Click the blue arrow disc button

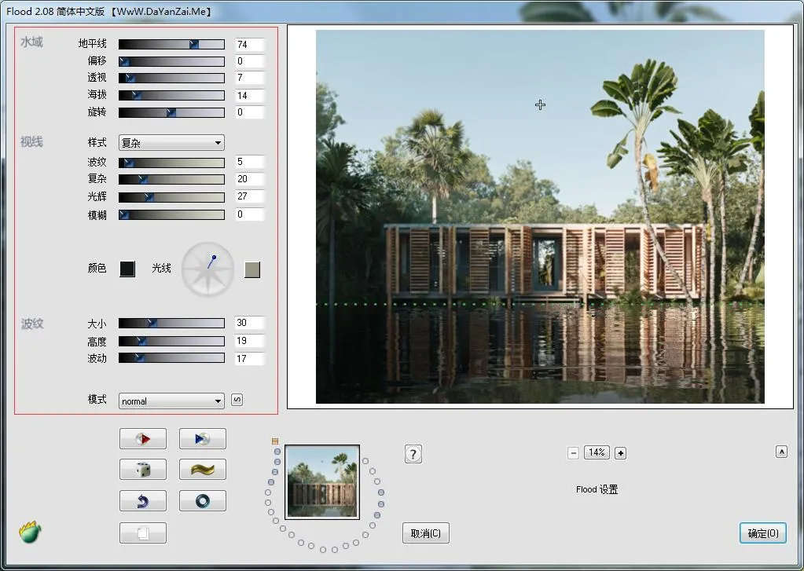pos(202,438)
